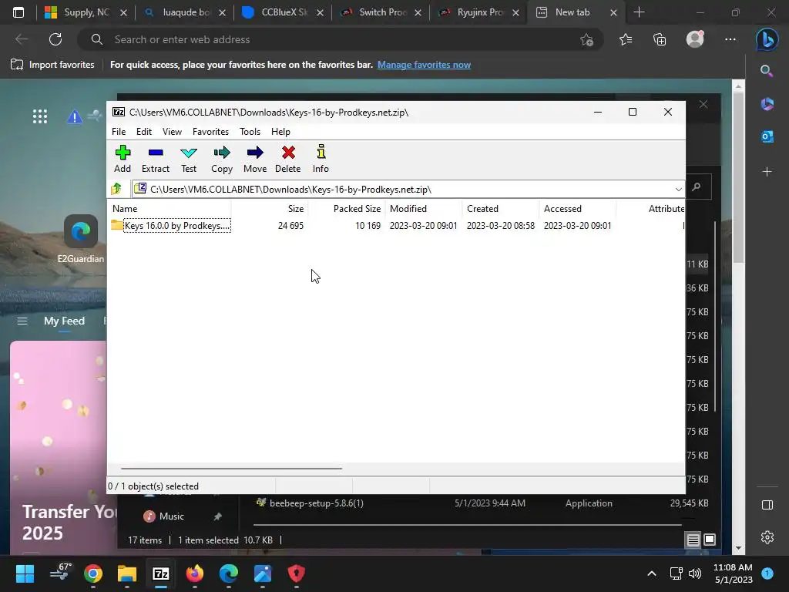Sort by Created column header
Viewport: 789px width, 592px height.
click(x=501, y=208)
